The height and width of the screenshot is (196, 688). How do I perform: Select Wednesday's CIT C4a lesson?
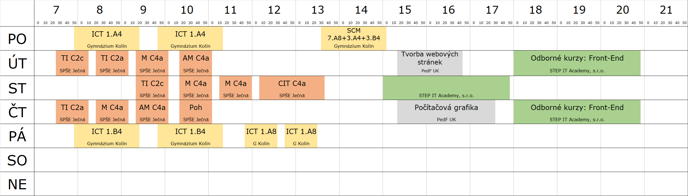[x=292, y=88]
